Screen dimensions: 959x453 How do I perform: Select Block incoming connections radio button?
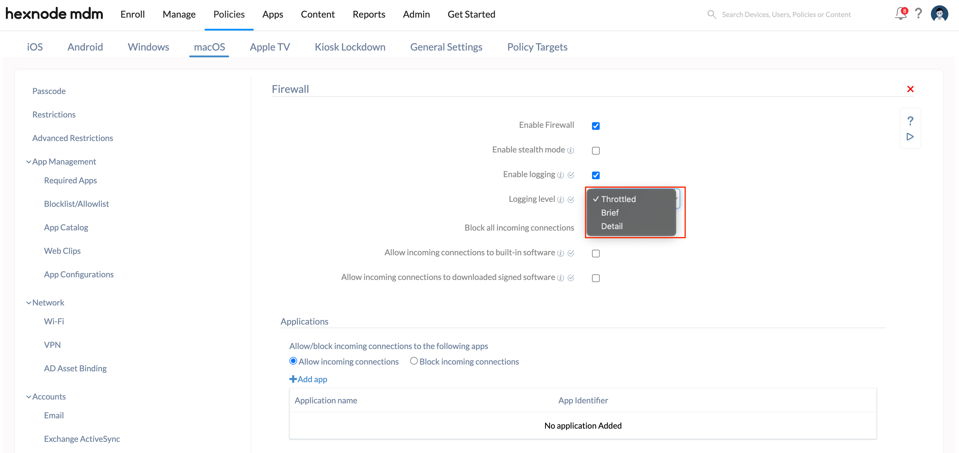[x=414, y=361]
